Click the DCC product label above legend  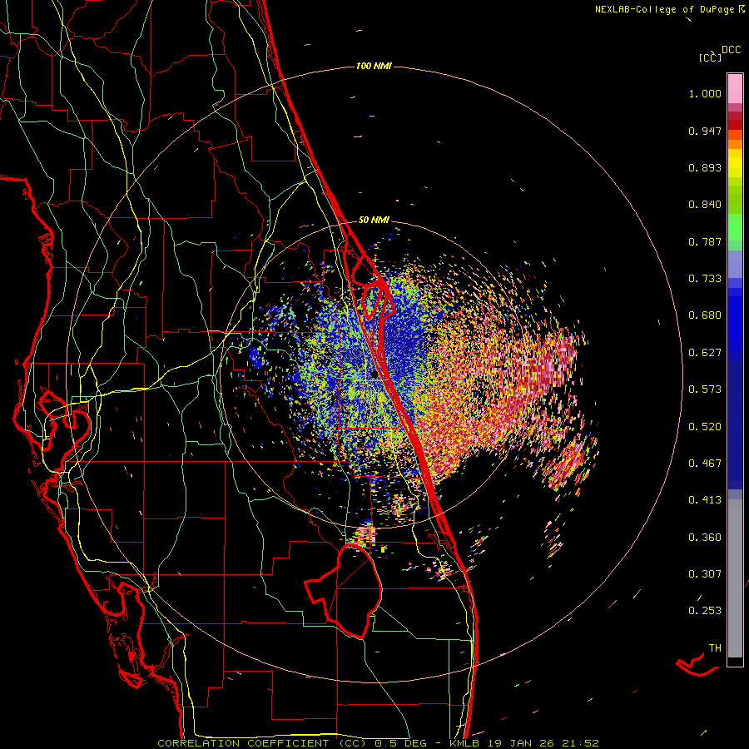(732, 50)
